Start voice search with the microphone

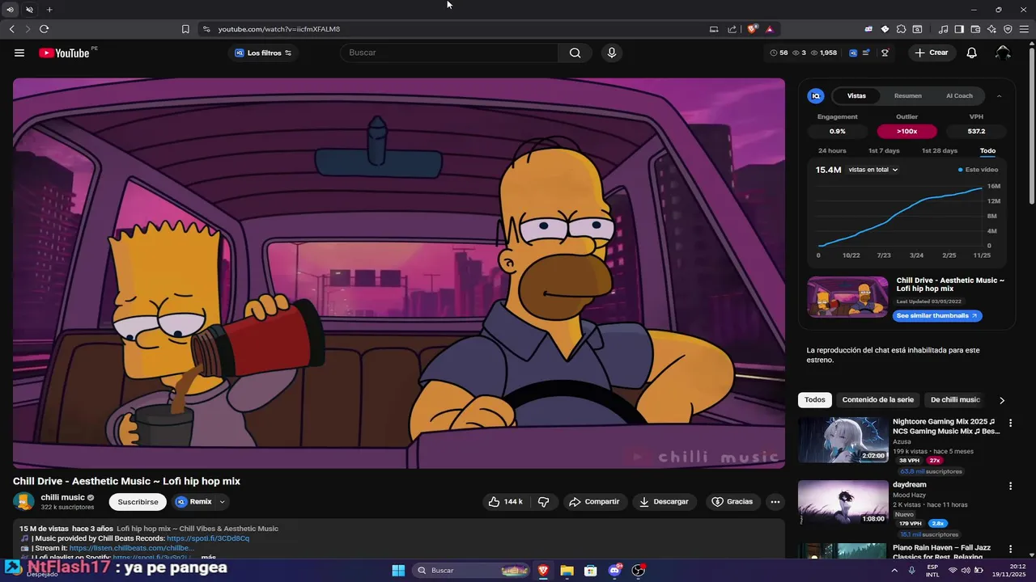click(x=611, y=53)
